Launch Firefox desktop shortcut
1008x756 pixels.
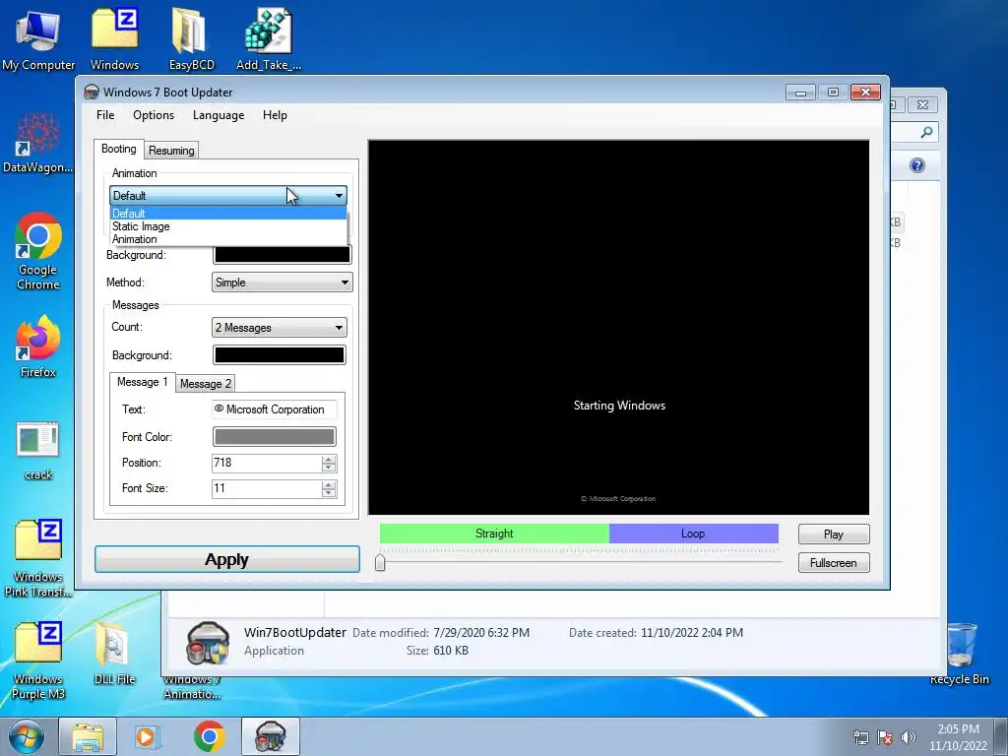pyautogui.click(x=38, y=346)
